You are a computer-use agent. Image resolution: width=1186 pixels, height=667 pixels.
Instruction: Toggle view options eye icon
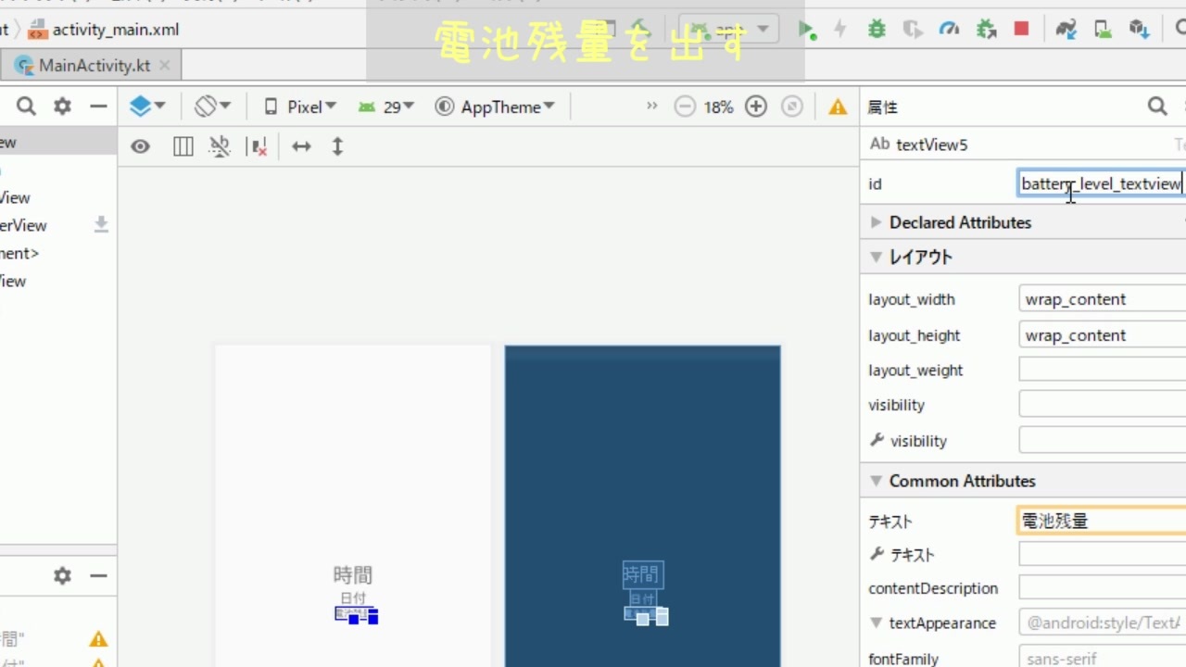pyautogui.click(x=140, y=146)
